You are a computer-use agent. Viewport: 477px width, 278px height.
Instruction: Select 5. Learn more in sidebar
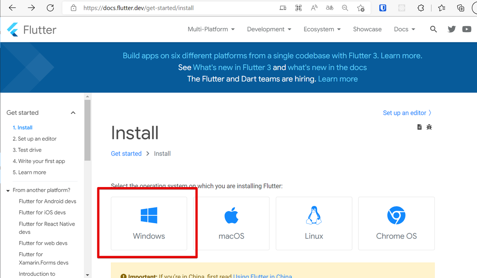29,172
